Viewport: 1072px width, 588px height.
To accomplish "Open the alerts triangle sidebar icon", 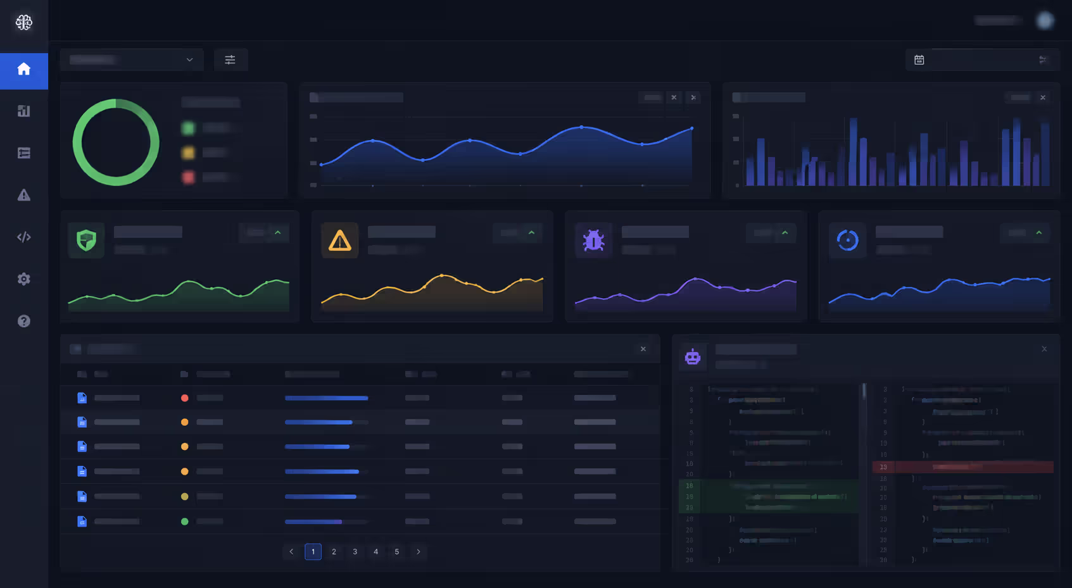I will 24,195.
